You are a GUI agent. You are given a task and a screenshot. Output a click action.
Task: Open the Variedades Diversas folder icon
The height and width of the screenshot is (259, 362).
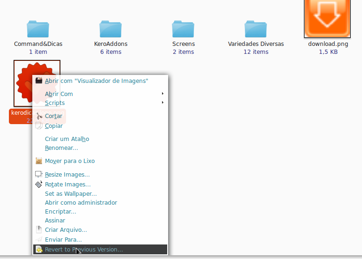256,29
